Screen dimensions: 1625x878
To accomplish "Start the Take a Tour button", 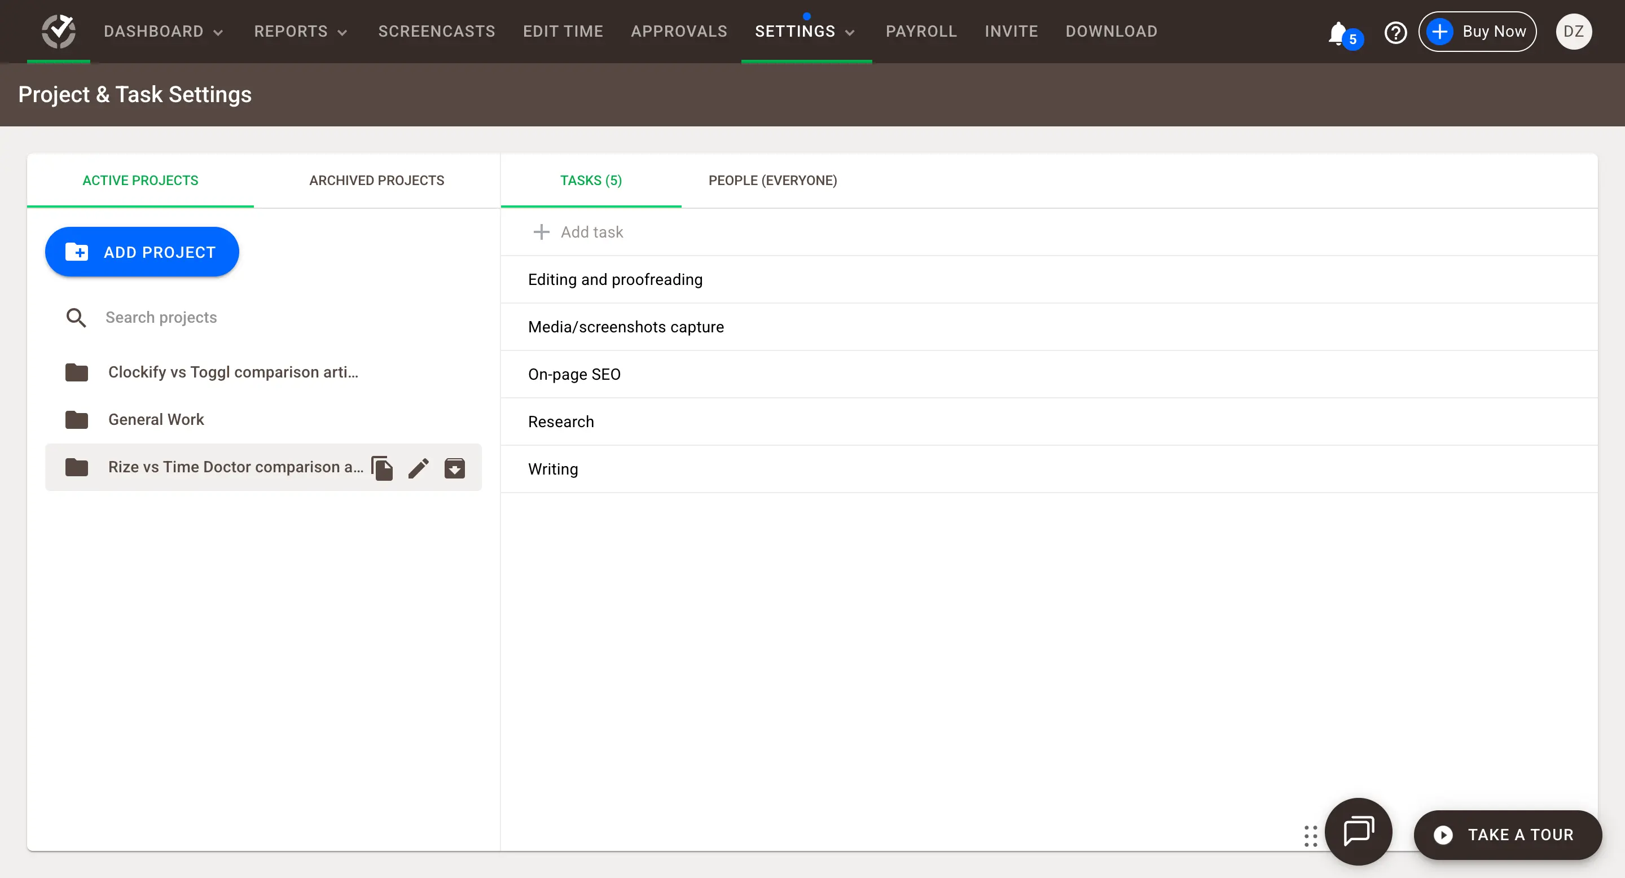I will 1507,835.
